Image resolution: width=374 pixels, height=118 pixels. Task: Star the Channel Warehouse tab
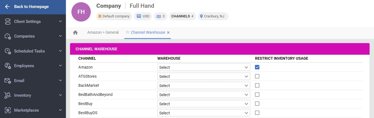[128, 32]
